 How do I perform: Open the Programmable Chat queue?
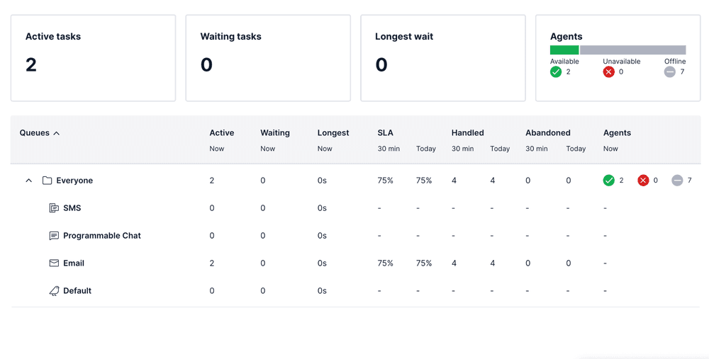click(x=101, y=236)
